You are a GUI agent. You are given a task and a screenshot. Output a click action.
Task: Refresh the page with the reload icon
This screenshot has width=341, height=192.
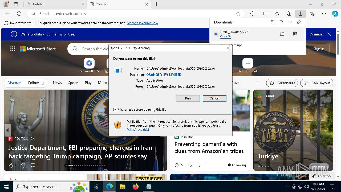[19, 14]
